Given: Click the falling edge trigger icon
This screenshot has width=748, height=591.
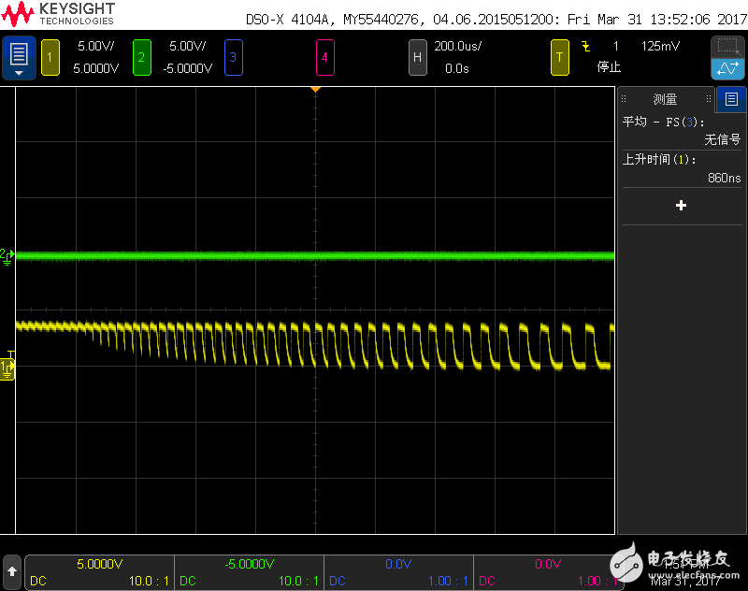Looking at the screenshot, I should (586, 46).
